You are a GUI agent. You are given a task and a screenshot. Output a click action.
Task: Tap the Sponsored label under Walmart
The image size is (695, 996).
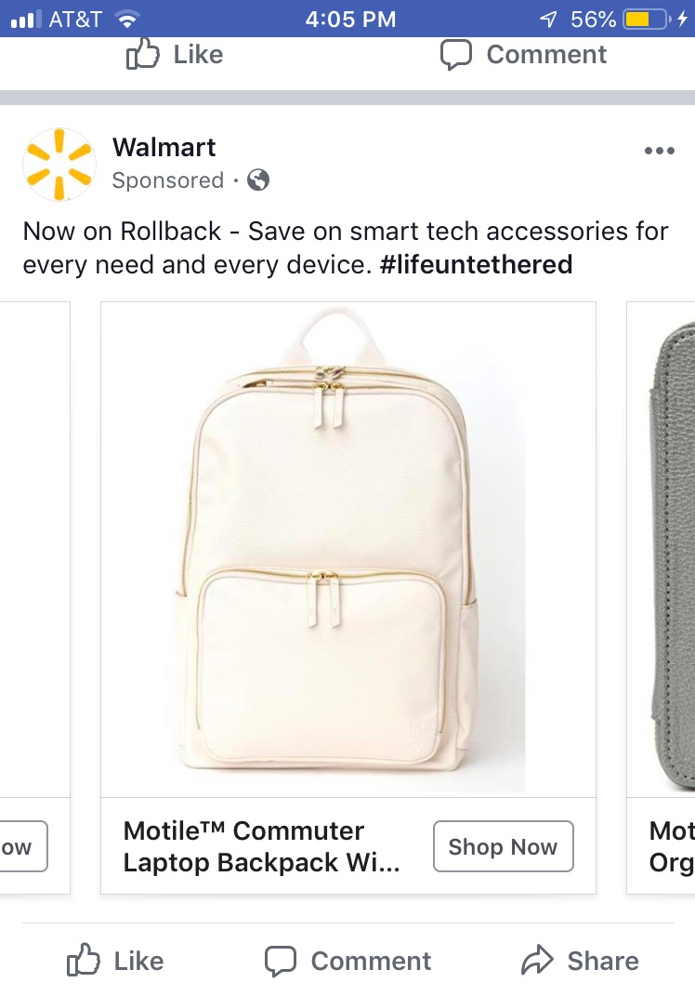[x=167, y=180]
